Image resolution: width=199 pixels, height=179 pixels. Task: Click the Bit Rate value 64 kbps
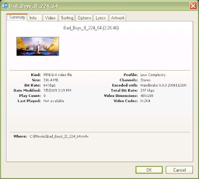point(49,86)
